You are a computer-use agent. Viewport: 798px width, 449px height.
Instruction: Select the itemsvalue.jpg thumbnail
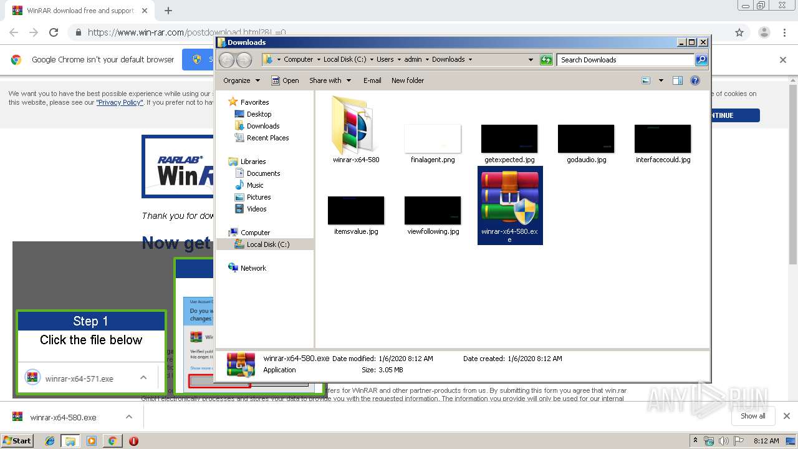tap(356, 210)
